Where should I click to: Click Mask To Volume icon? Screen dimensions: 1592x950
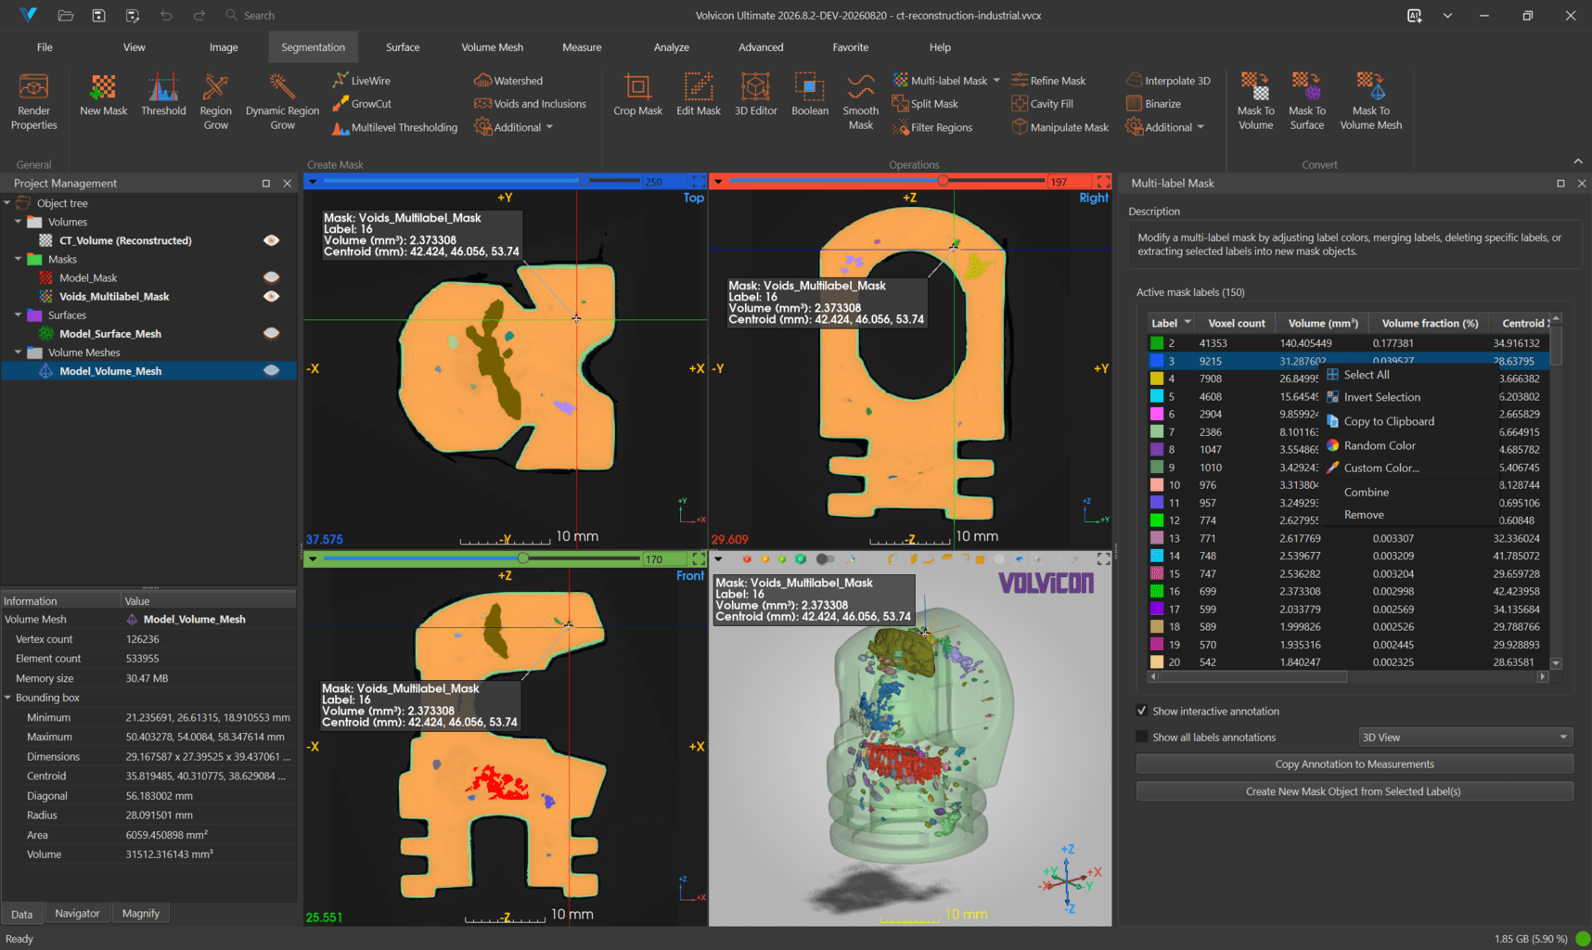[x=1255, y=87]
